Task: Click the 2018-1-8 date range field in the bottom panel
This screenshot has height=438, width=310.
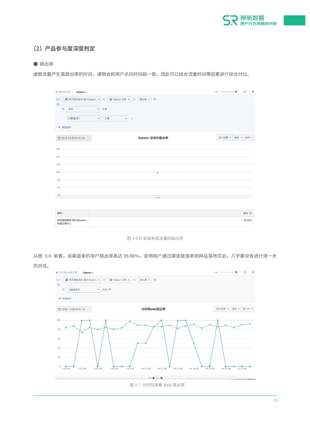Action: pyautogui.click(x=74, y=309)
